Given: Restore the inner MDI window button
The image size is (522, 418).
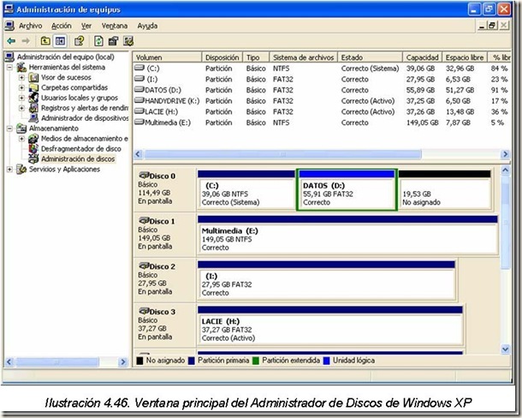Looking at the screenshot, I should pos(493,26).
